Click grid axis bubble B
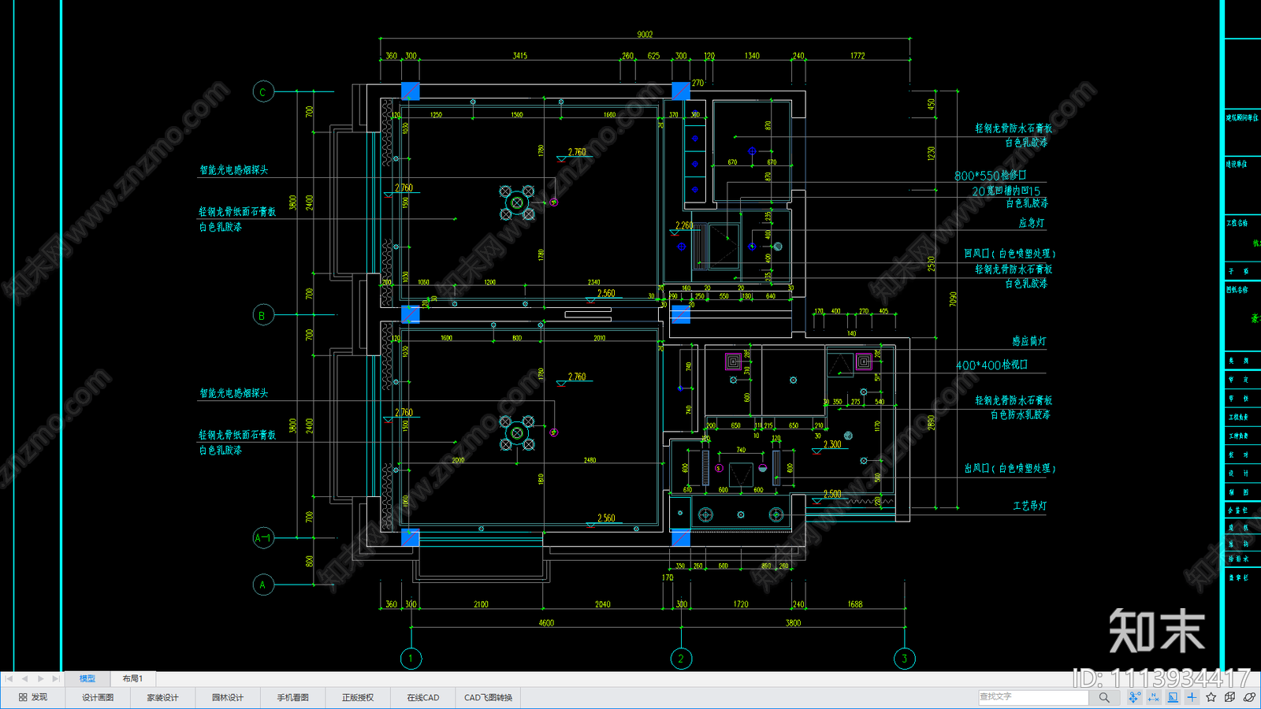1261x709 pixels. click(263, 315)
